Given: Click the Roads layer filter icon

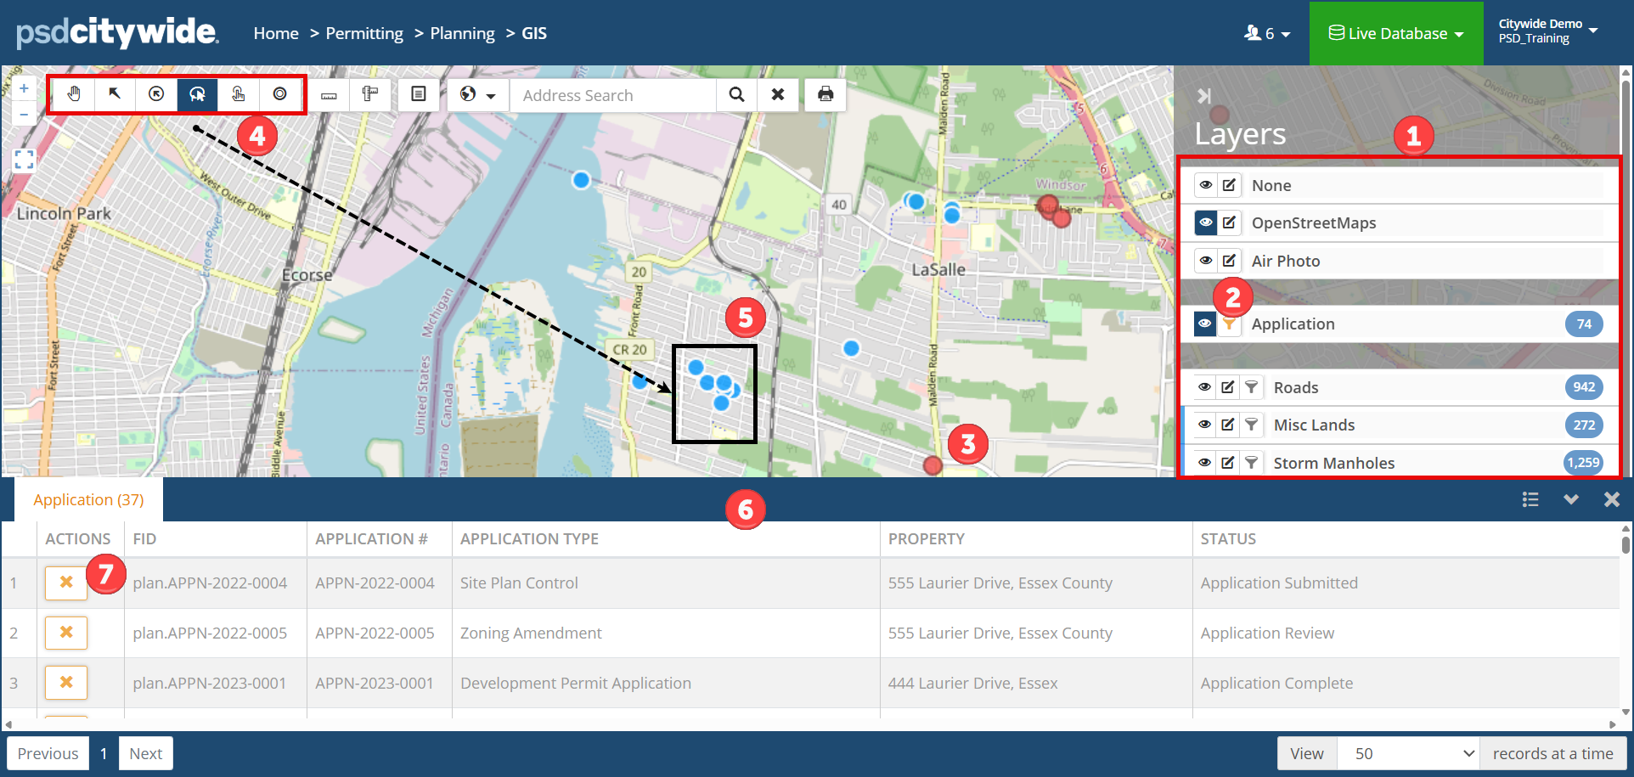Looking at the screenshot, I should pos(1251,387).
